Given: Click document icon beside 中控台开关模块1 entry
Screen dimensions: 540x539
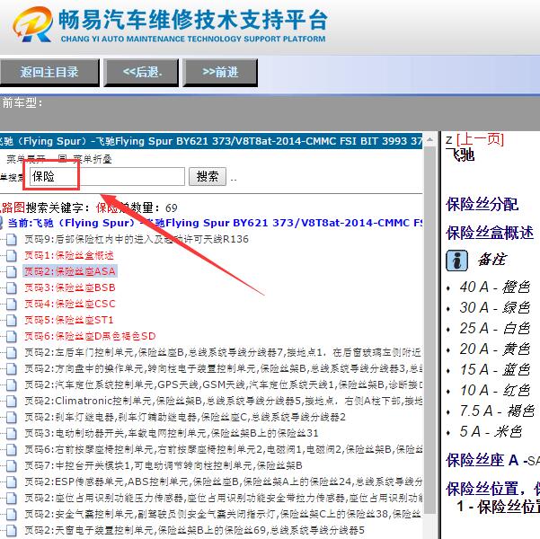Looking at the screenshot, I should click(x=12, y=465).
